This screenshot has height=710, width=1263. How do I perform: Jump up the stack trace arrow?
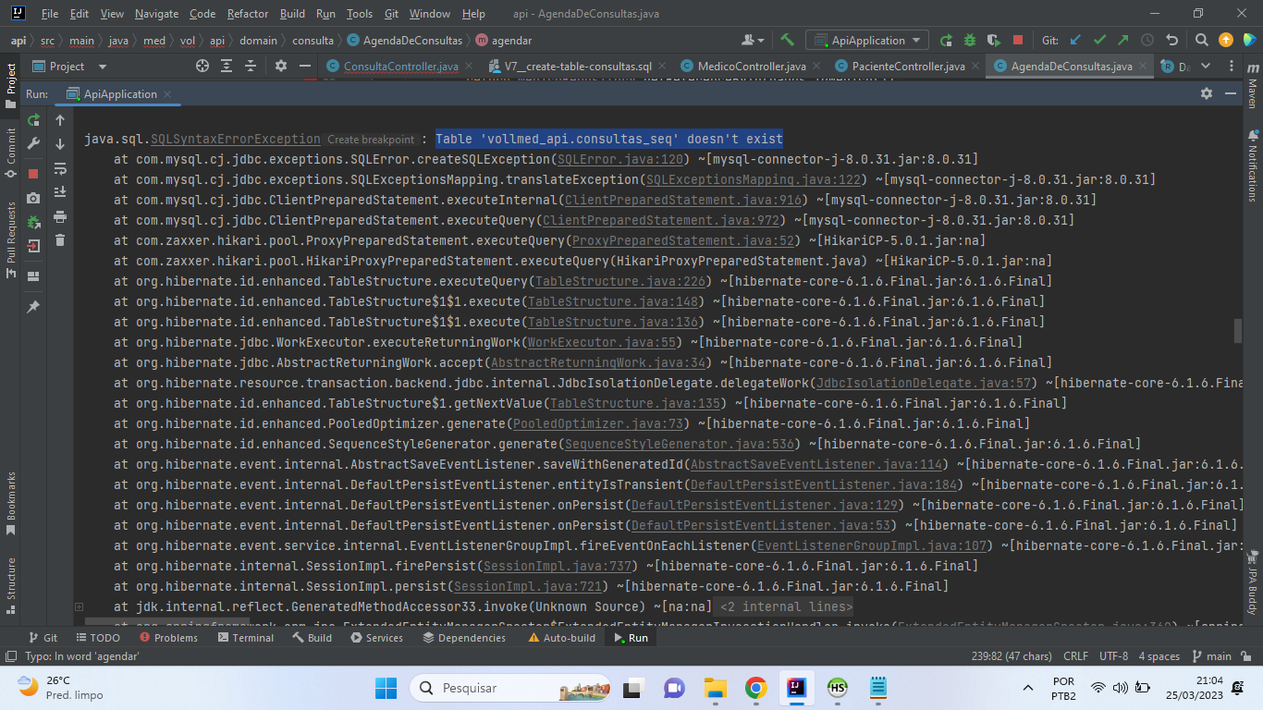pos(60,119)
